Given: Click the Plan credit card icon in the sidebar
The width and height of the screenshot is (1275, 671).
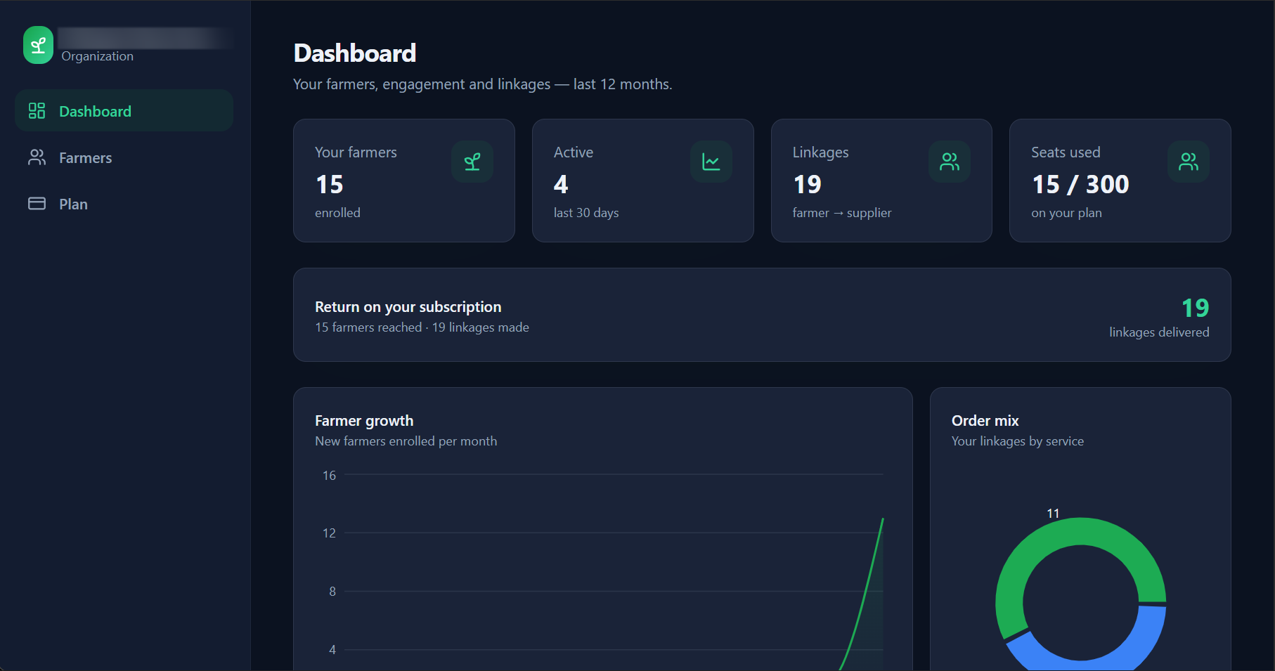Looking at the screenshot, I should (x=37, y=204).
